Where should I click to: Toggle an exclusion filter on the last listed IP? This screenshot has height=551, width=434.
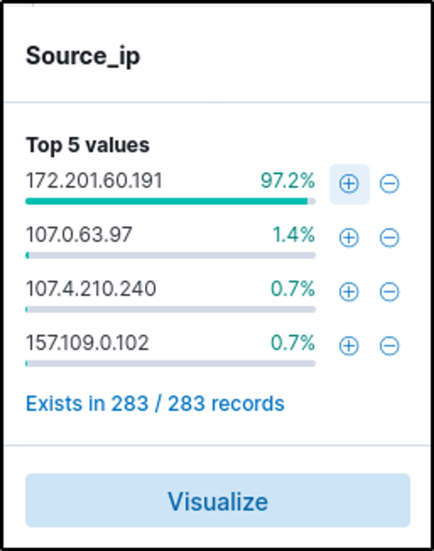[x=389, y=344]
